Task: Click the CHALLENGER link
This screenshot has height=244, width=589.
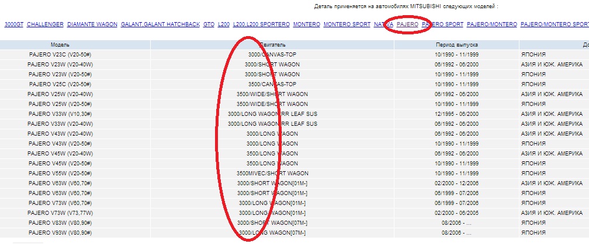Action: click(x=45, y=24)
